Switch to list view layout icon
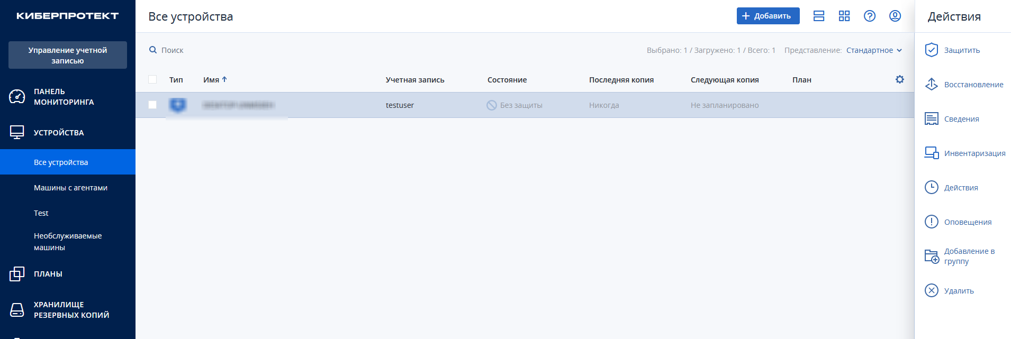Image resolution: width=1011 pixels, height=339 pixels. pyautogui.click(x=819, y=16)
